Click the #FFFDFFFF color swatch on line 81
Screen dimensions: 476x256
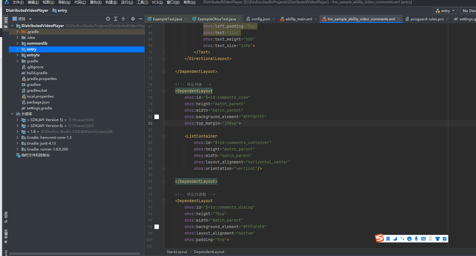click(157, 117)
